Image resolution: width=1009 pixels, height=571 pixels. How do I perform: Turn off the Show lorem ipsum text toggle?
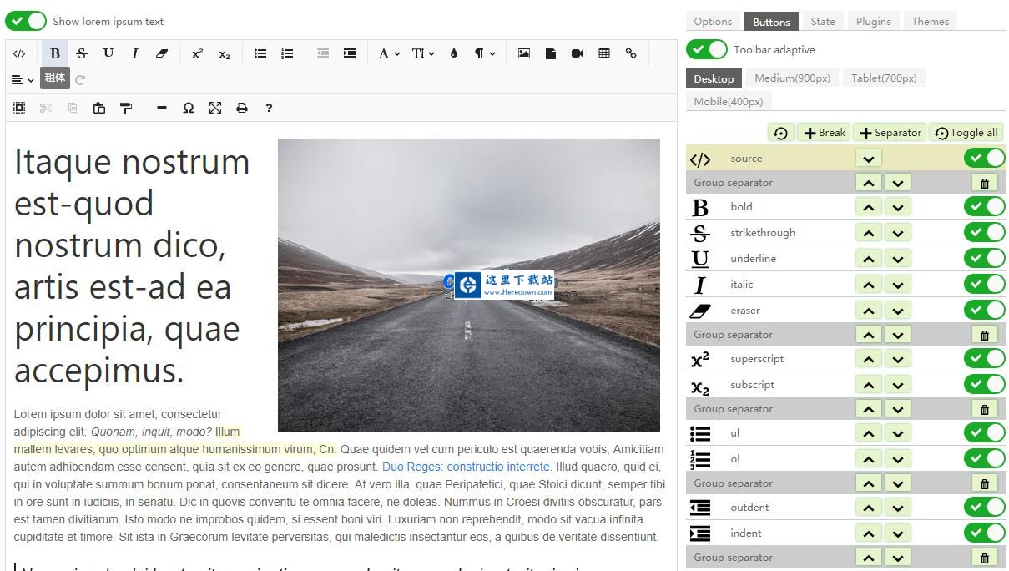(x=25, y=21)
